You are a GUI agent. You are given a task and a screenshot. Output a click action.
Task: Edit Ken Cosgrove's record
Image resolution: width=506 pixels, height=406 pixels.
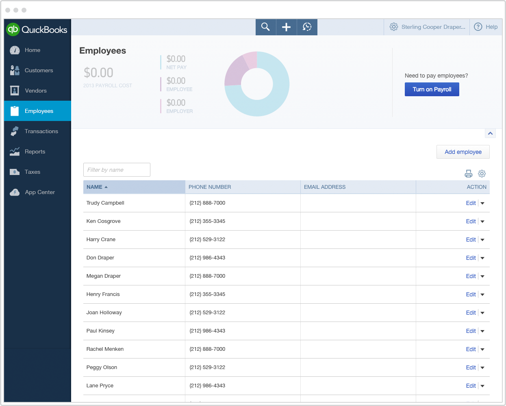(x=471, y=221)
